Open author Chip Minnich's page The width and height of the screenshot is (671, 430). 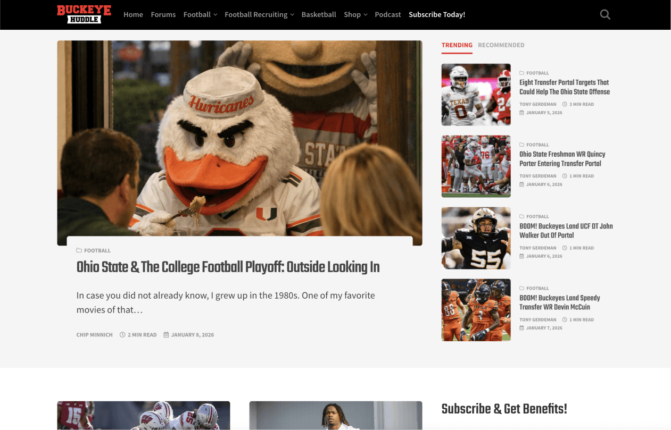click(95, 335)
